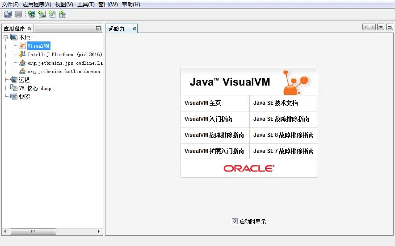Screen dimensions: 395x246
Task: Click the greyed-out Save snapshot toolbar icon
Action: click(18, 14)
